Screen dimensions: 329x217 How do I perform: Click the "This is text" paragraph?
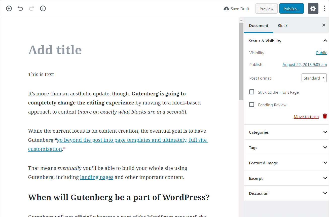(x=41, y=75)
